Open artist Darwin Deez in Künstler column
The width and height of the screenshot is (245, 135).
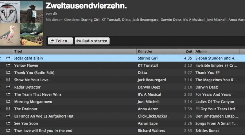[149, 87]
